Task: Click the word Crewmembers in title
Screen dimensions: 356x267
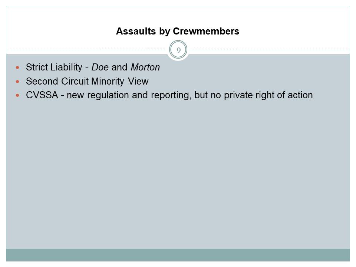Action: tap(206, 32)
